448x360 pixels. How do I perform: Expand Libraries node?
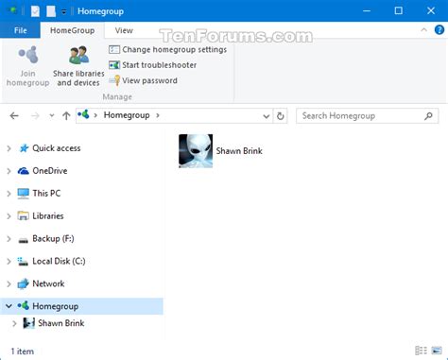click(9, 216)
